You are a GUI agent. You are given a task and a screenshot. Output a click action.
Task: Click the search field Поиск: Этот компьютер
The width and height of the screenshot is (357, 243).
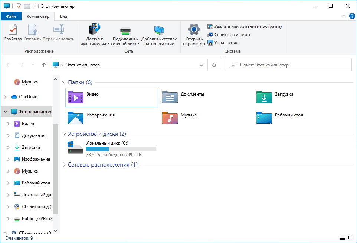point(288,65)
